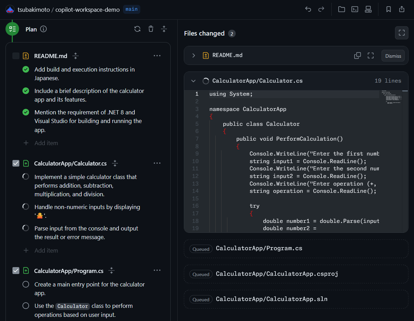Expand Files changed panel to full screen
This screenshot has width=414, height=321.
tap(402, 33)
